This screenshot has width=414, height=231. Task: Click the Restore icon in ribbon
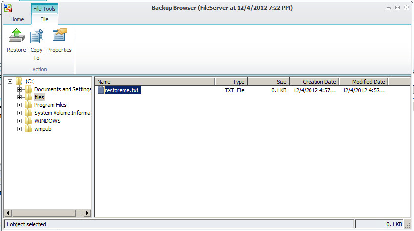(17, 35)
